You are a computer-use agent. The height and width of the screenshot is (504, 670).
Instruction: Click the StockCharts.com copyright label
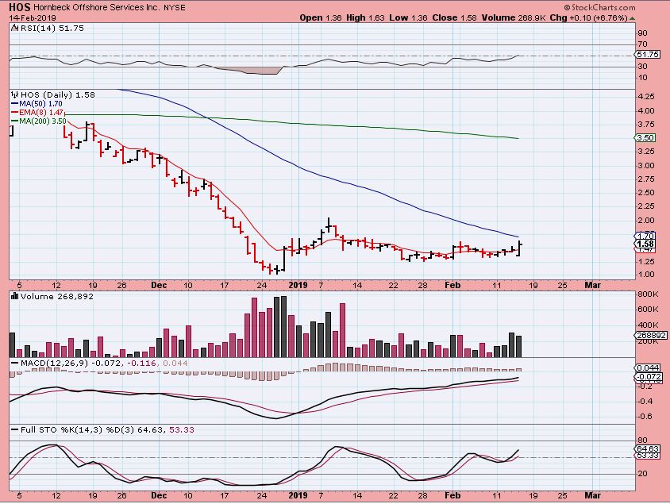pyautogui.click(x=599, y=7)
